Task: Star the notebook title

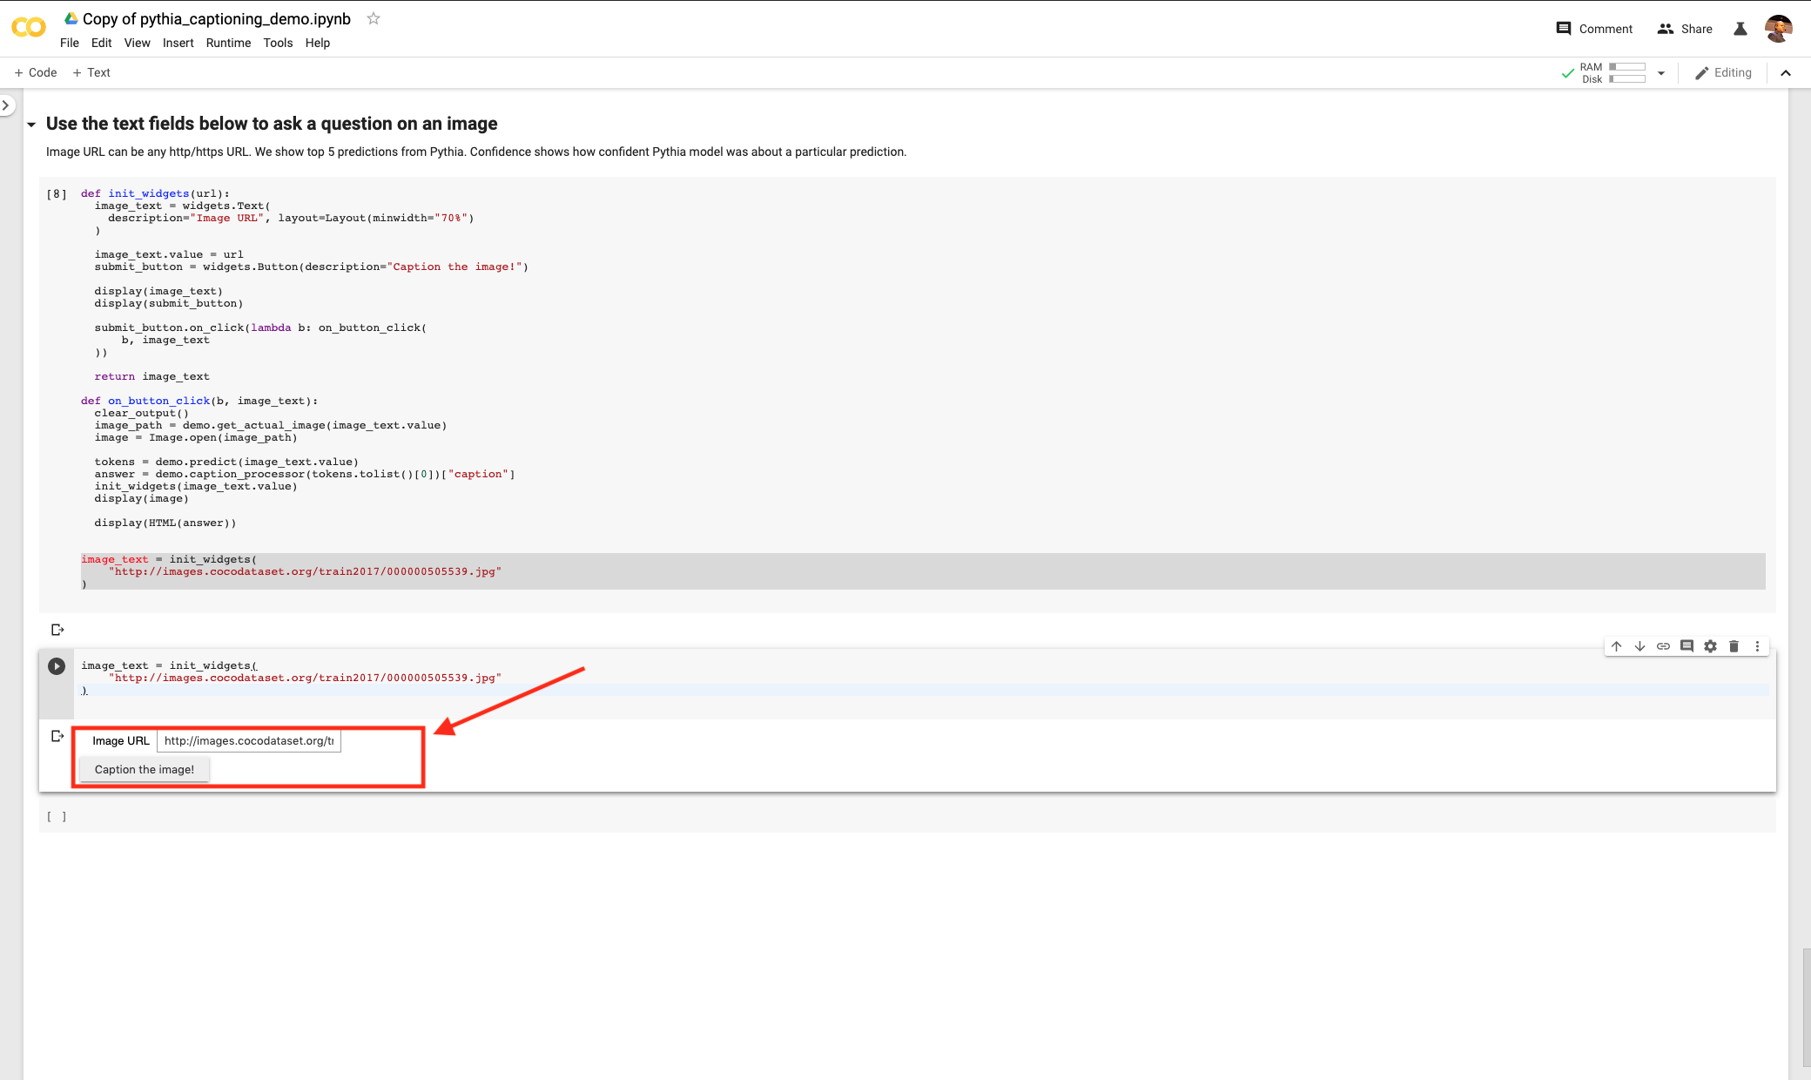Action: click(x=374, y=18)
